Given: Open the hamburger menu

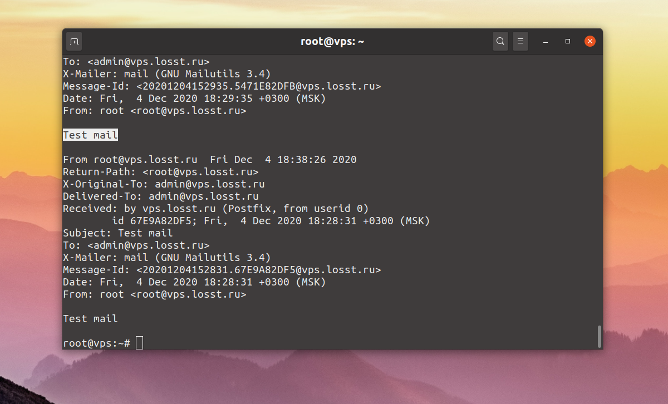Looking at the screenshot, I should [520, 41].
